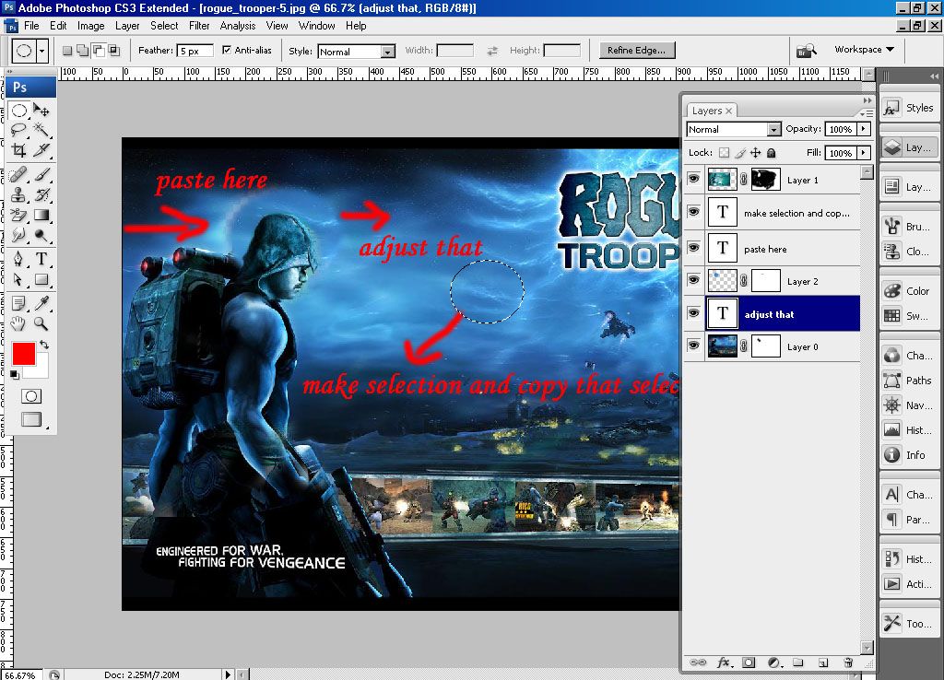944x680 pixels.
Task: Swap foreground and background colors
Action: (44, 346)
